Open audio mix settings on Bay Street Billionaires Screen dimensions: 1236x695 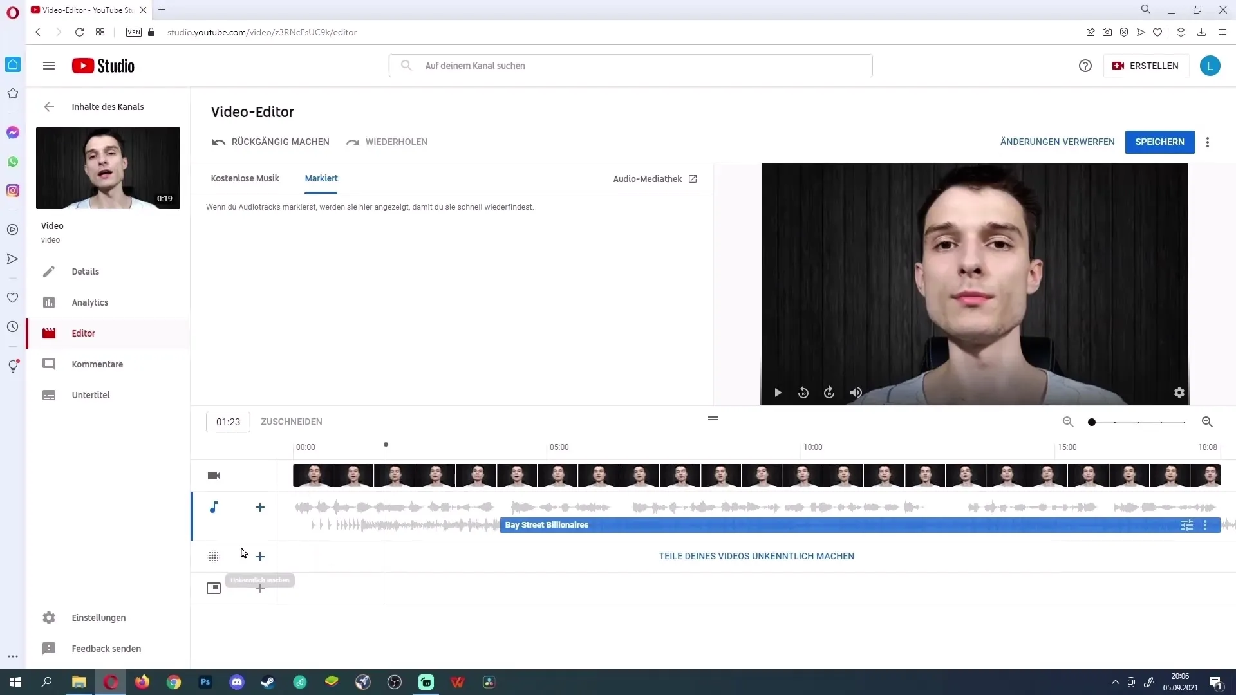coord(1187,525)
